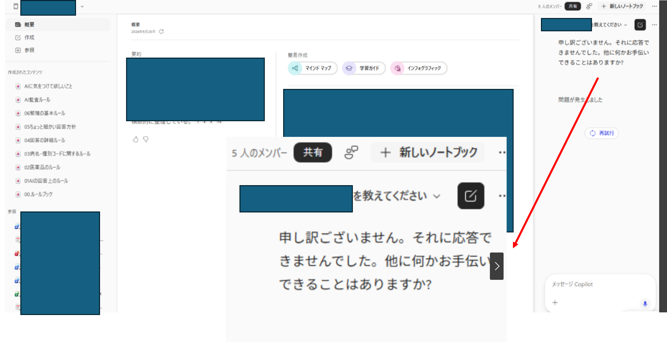Click the small 共有 button in top bar
This screenshot has height=342, width=667.
point(573,6)
